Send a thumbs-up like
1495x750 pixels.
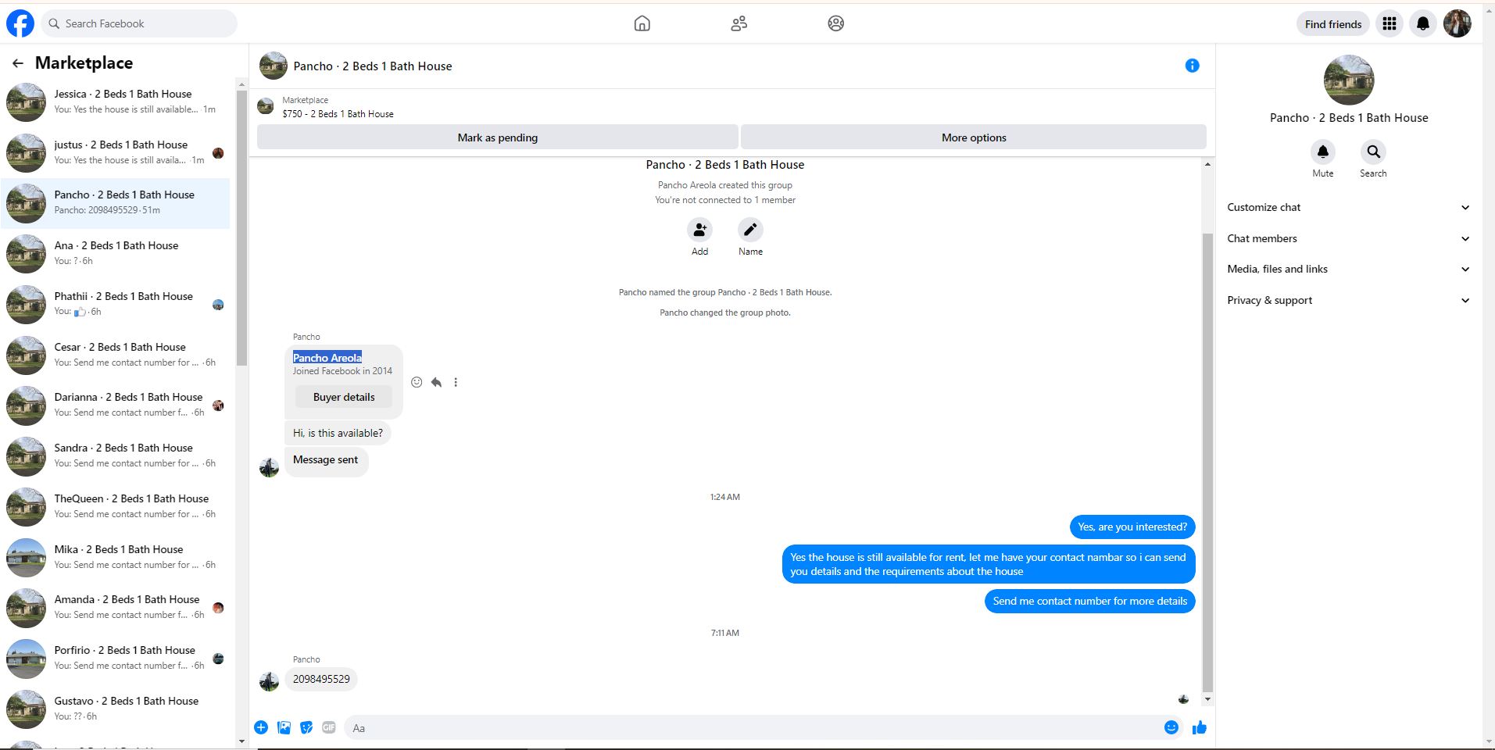1200,728
